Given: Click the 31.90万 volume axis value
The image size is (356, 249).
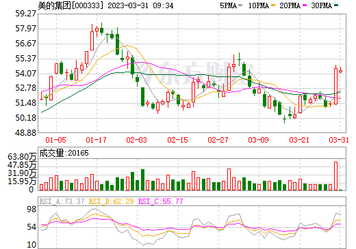Looking at the screenshot, I should tap(22, 173).
